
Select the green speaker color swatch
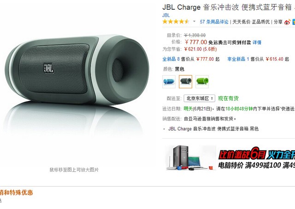[202, 81]
